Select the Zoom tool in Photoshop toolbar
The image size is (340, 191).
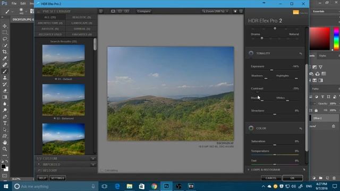pyautogui.click(x=5, y=149)
